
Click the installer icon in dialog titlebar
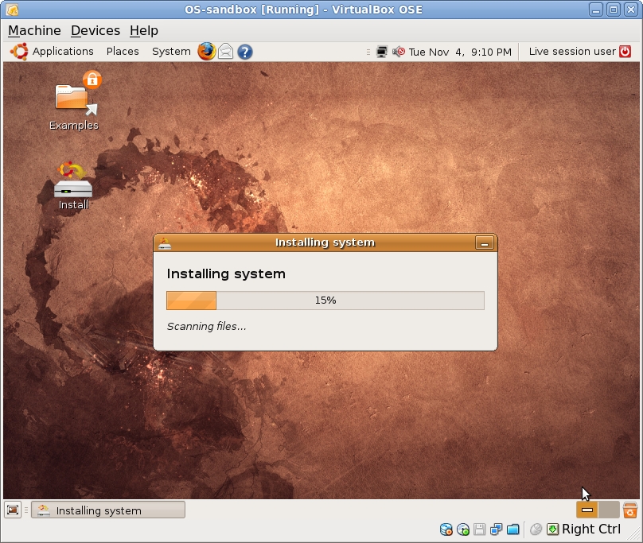click(165, 243)
